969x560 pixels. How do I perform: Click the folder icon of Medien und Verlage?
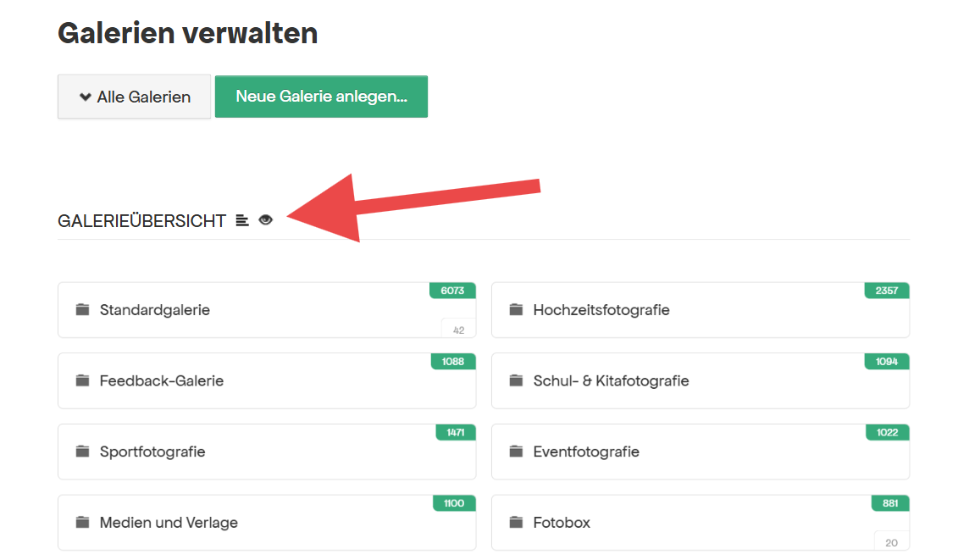point(82,523)
